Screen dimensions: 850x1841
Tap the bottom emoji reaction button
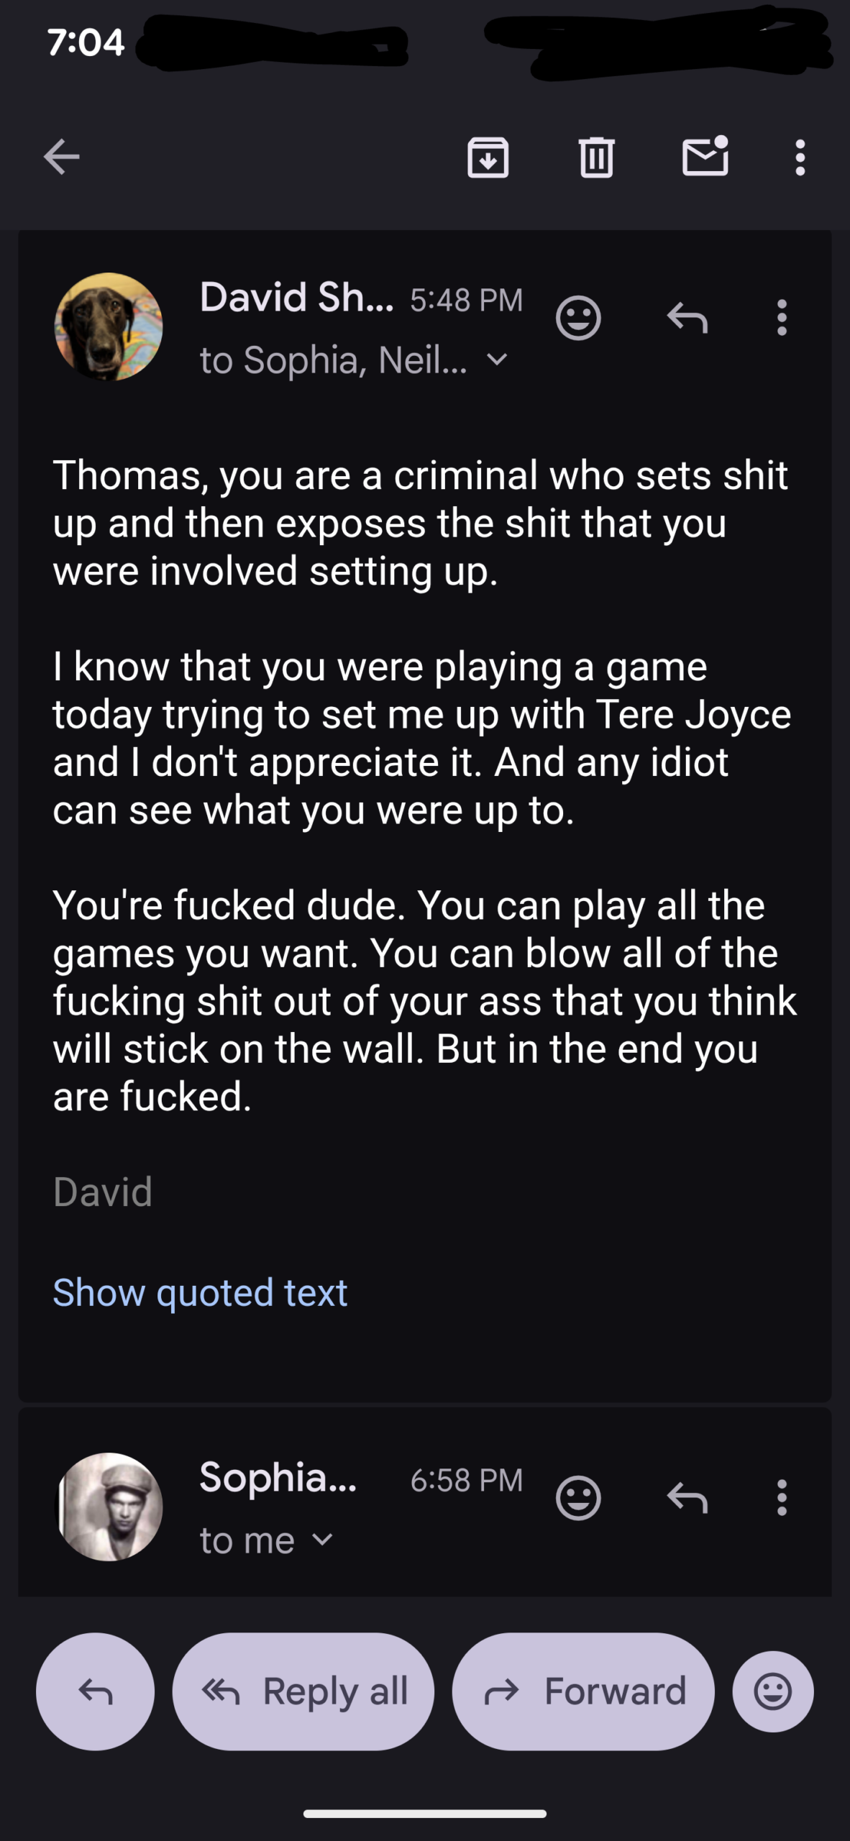(773, 1691)
